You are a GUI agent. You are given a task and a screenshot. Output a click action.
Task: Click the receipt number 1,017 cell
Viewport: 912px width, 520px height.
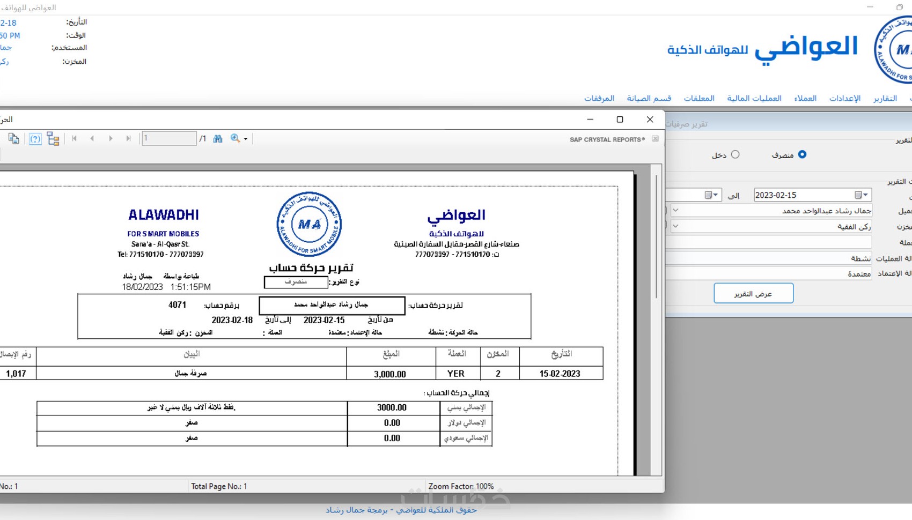[x=17, y=374]
